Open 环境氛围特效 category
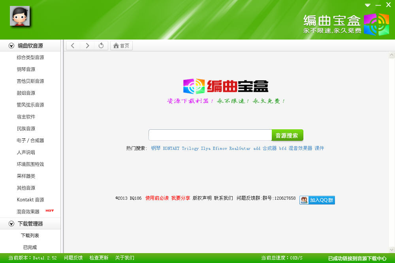 click(30, 164)
